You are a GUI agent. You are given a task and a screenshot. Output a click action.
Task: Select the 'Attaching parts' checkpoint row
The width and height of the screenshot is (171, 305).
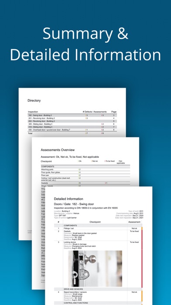85,170
